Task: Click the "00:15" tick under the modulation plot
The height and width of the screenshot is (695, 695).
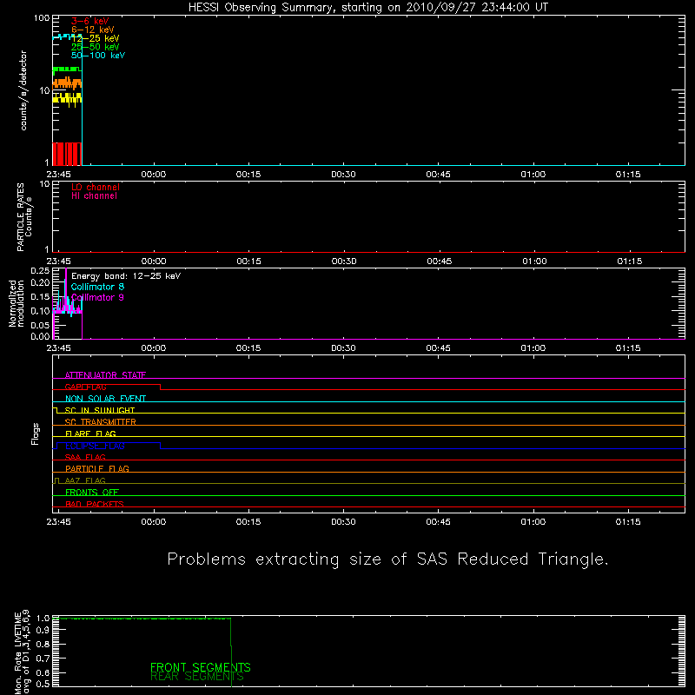Action: 248,348
